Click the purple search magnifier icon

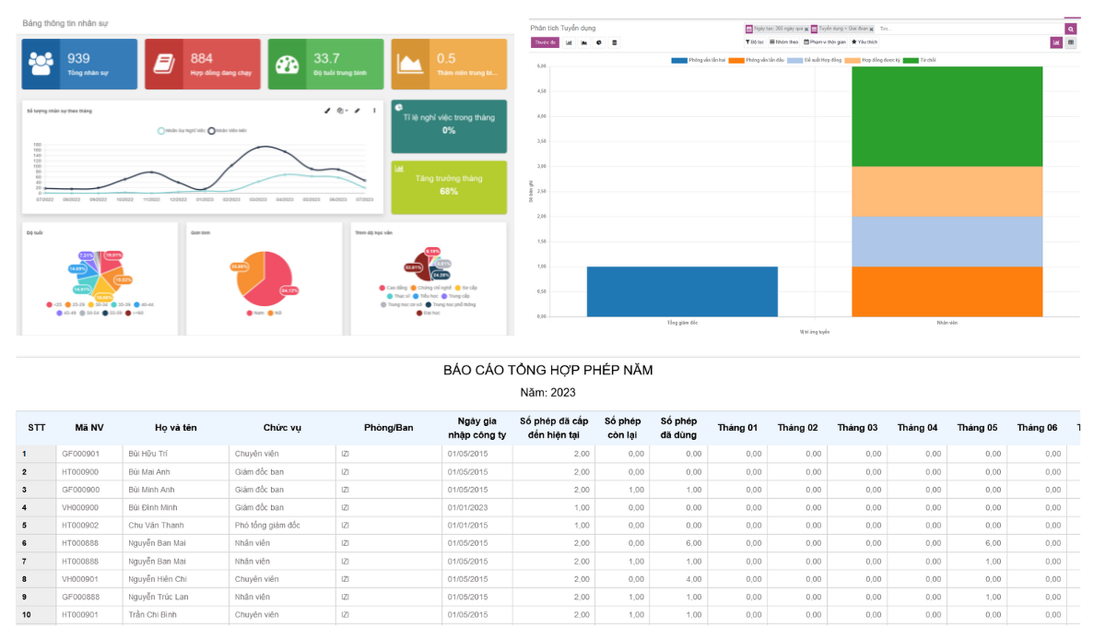pyautogui.click(x=1071, y=30)
